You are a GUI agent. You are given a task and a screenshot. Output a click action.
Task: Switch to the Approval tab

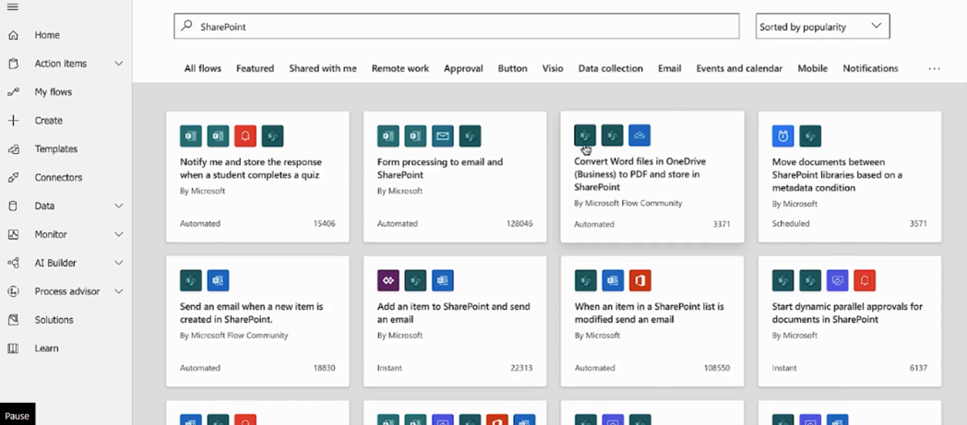tap(463, 68)
